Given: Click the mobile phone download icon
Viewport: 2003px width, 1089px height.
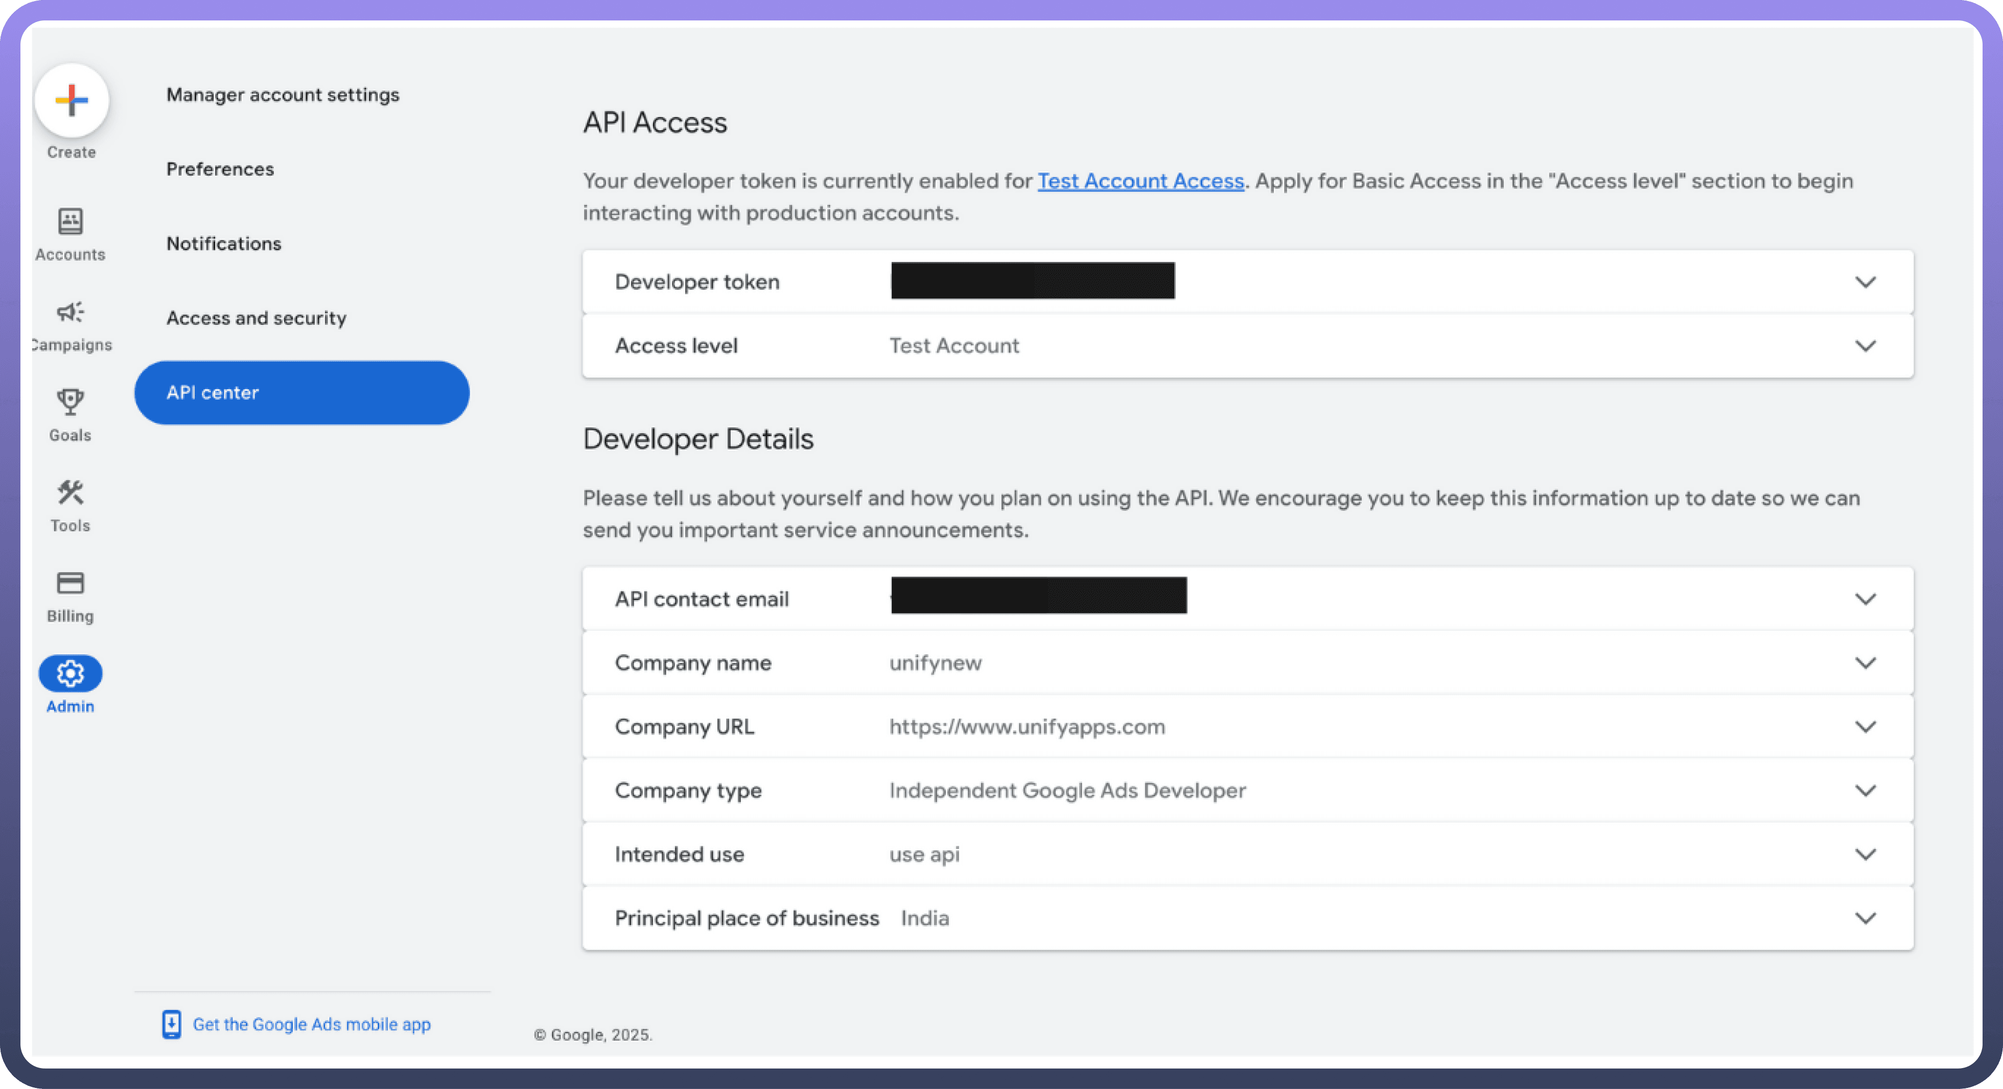Looking at the screenshot, I should pyautogui.click(x=171, y=1025).
